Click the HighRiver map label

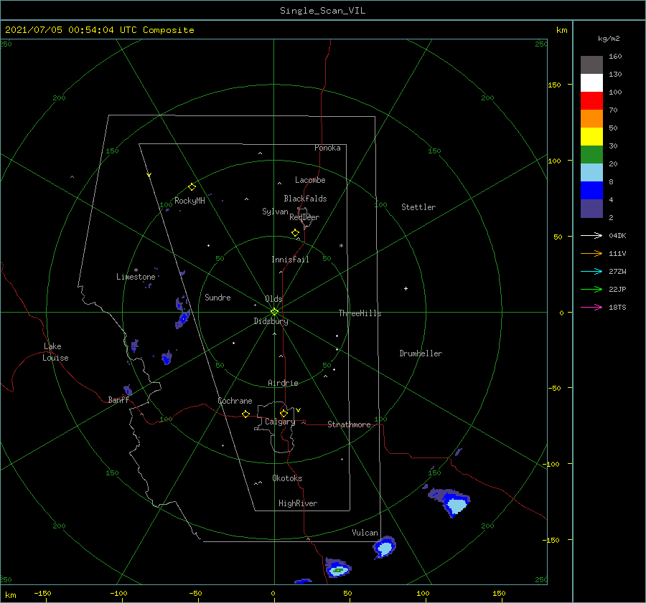coord(298,503)
